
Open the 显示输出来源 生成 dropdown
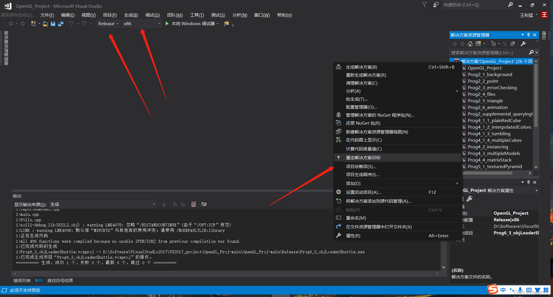tap(103, 204)
